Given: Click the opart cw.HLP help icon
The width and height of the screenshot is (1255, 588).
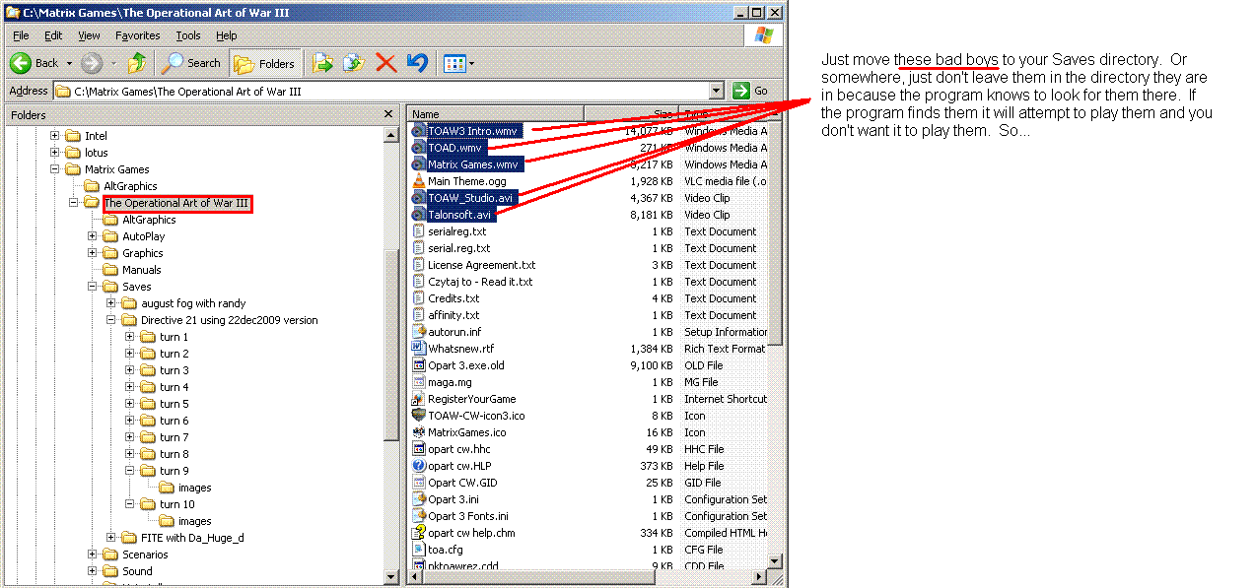Looking at the screenshot, I should coord(418,466).
